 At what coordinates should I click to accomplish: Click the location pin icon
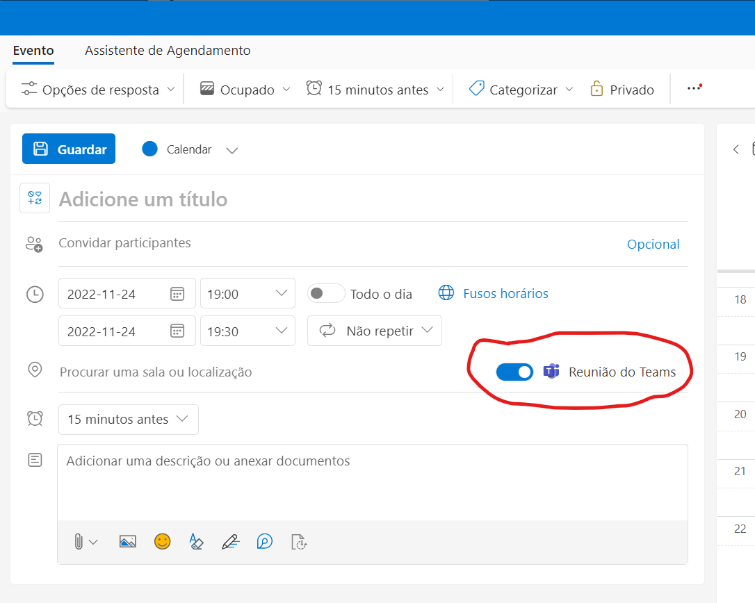[x=35, y=370]
